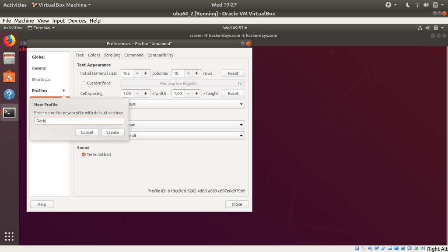Click the network adapter status icon
The height and width of the screenshot is (252, 448).
point(377,248)
